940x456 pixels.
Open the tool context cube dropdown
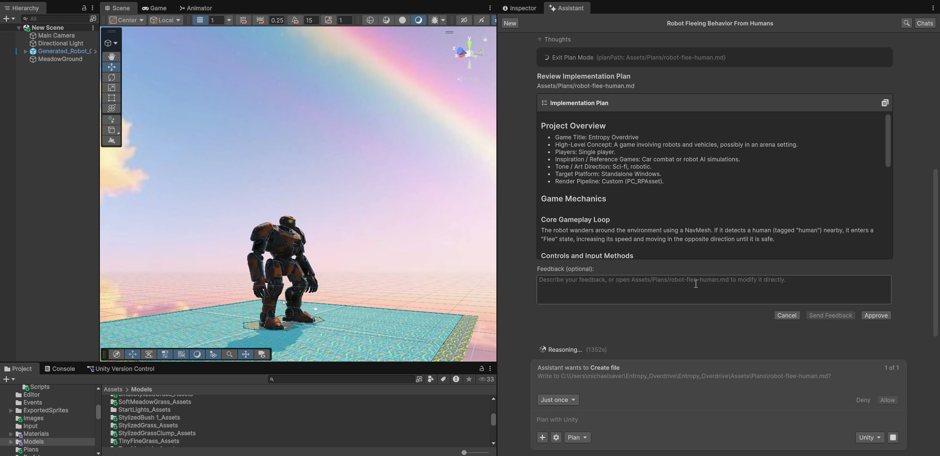111,43
